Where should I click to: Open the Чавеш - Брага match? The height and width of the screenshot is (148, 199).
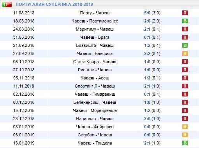coord(95,37)
